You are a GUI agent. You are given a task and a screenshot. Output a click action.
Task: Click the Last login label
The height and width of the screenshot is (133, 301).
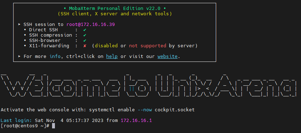pos(16,121)
